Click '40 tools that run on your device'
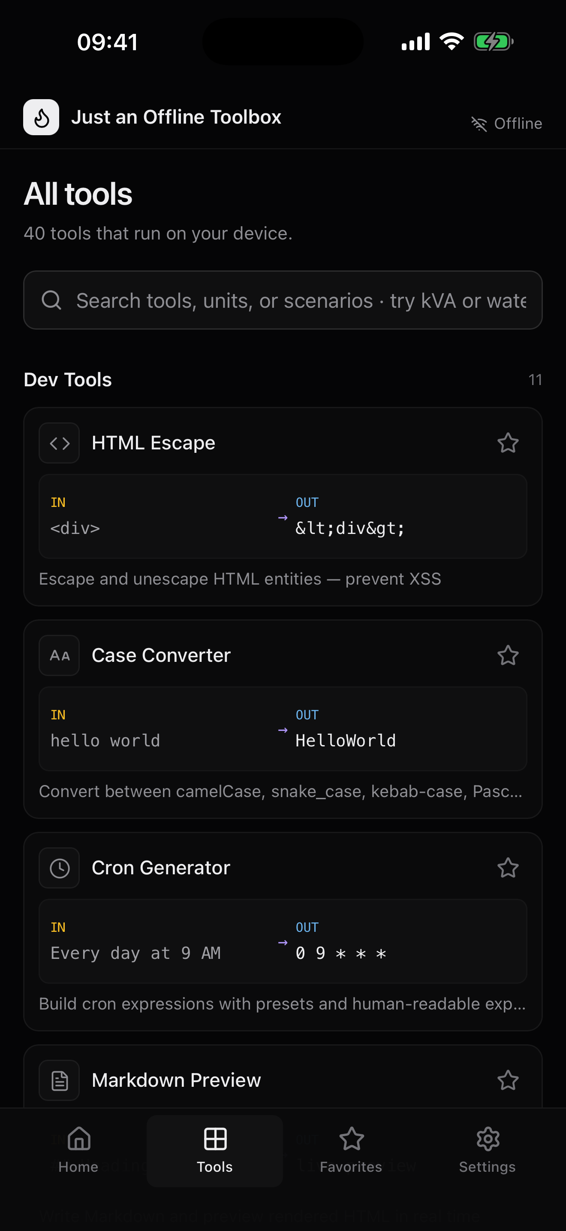Viewport: 566px width, 1231px height. [x=158, y=233]
